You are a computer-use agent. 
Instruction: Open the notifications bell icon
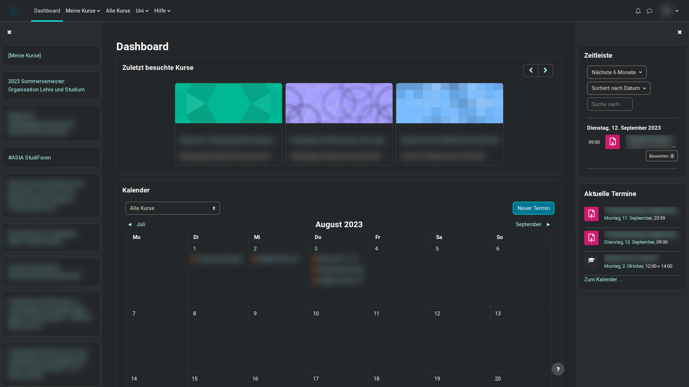point(638,11)
